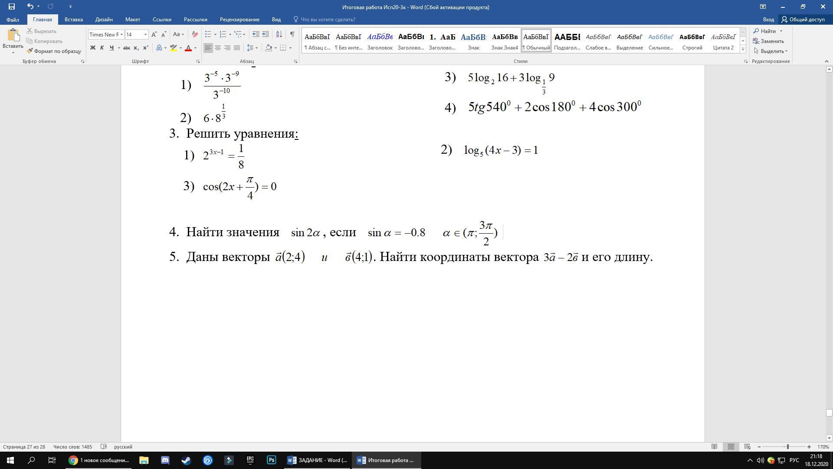
Task: Toggle italic (К) formatting
Action: pos(102,48)
